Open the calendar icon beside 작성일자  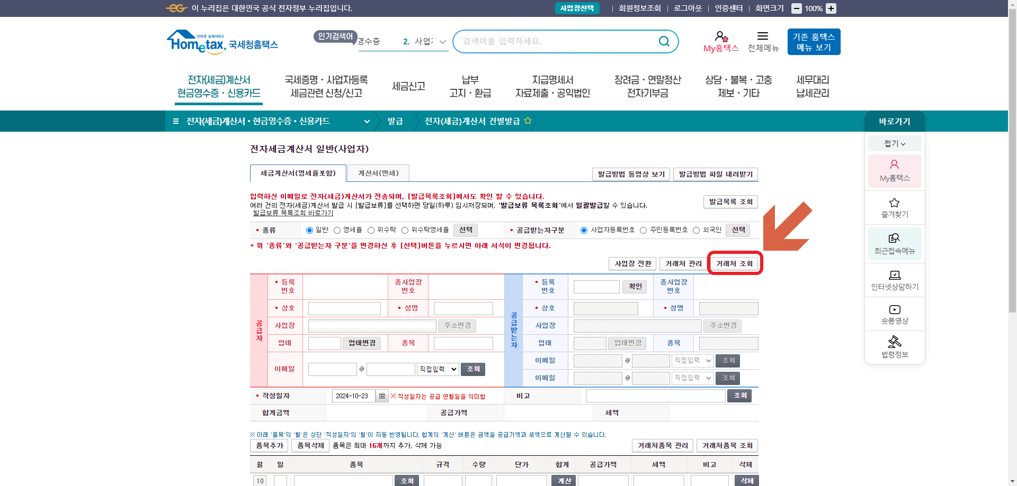(382, 396)
